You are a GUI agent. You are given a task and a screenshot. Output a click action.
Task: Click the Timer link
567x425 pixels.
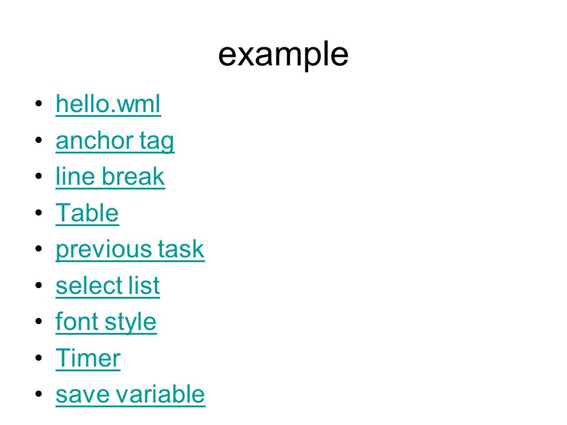(x=88, y=358)
